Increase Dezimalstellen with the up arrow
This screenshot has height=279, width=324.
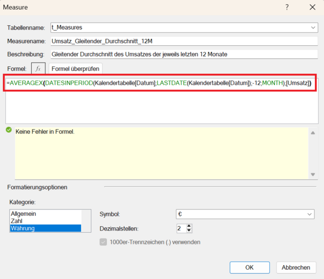click(x=189, y=226)
